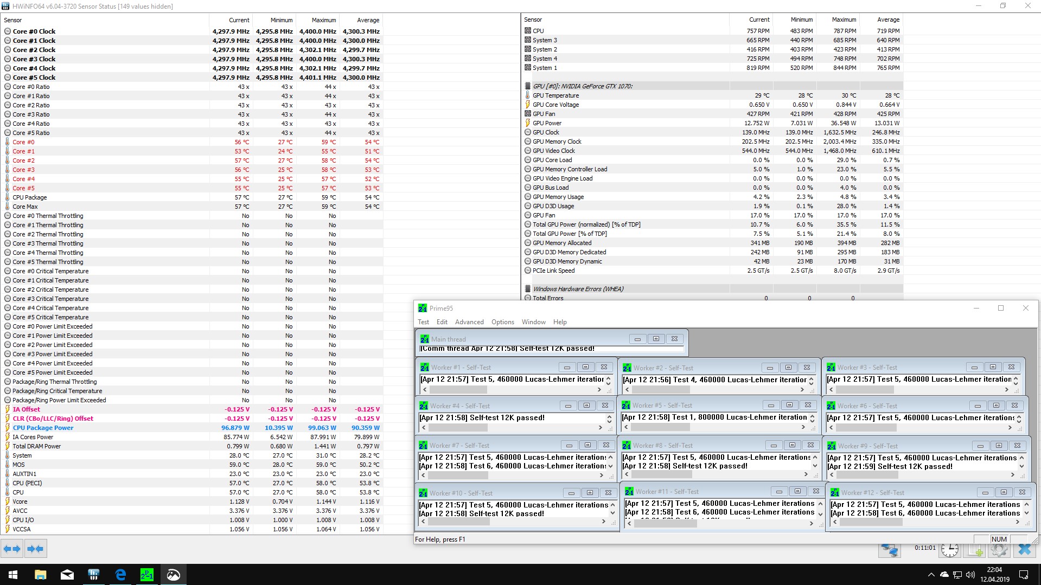
Task: Open the Action Center notifications icon
Action: (x=1024, y=575)
